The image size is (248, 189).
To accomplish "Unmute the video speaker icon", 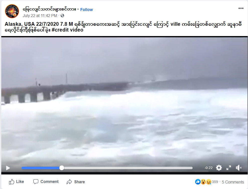I will 239,168.
